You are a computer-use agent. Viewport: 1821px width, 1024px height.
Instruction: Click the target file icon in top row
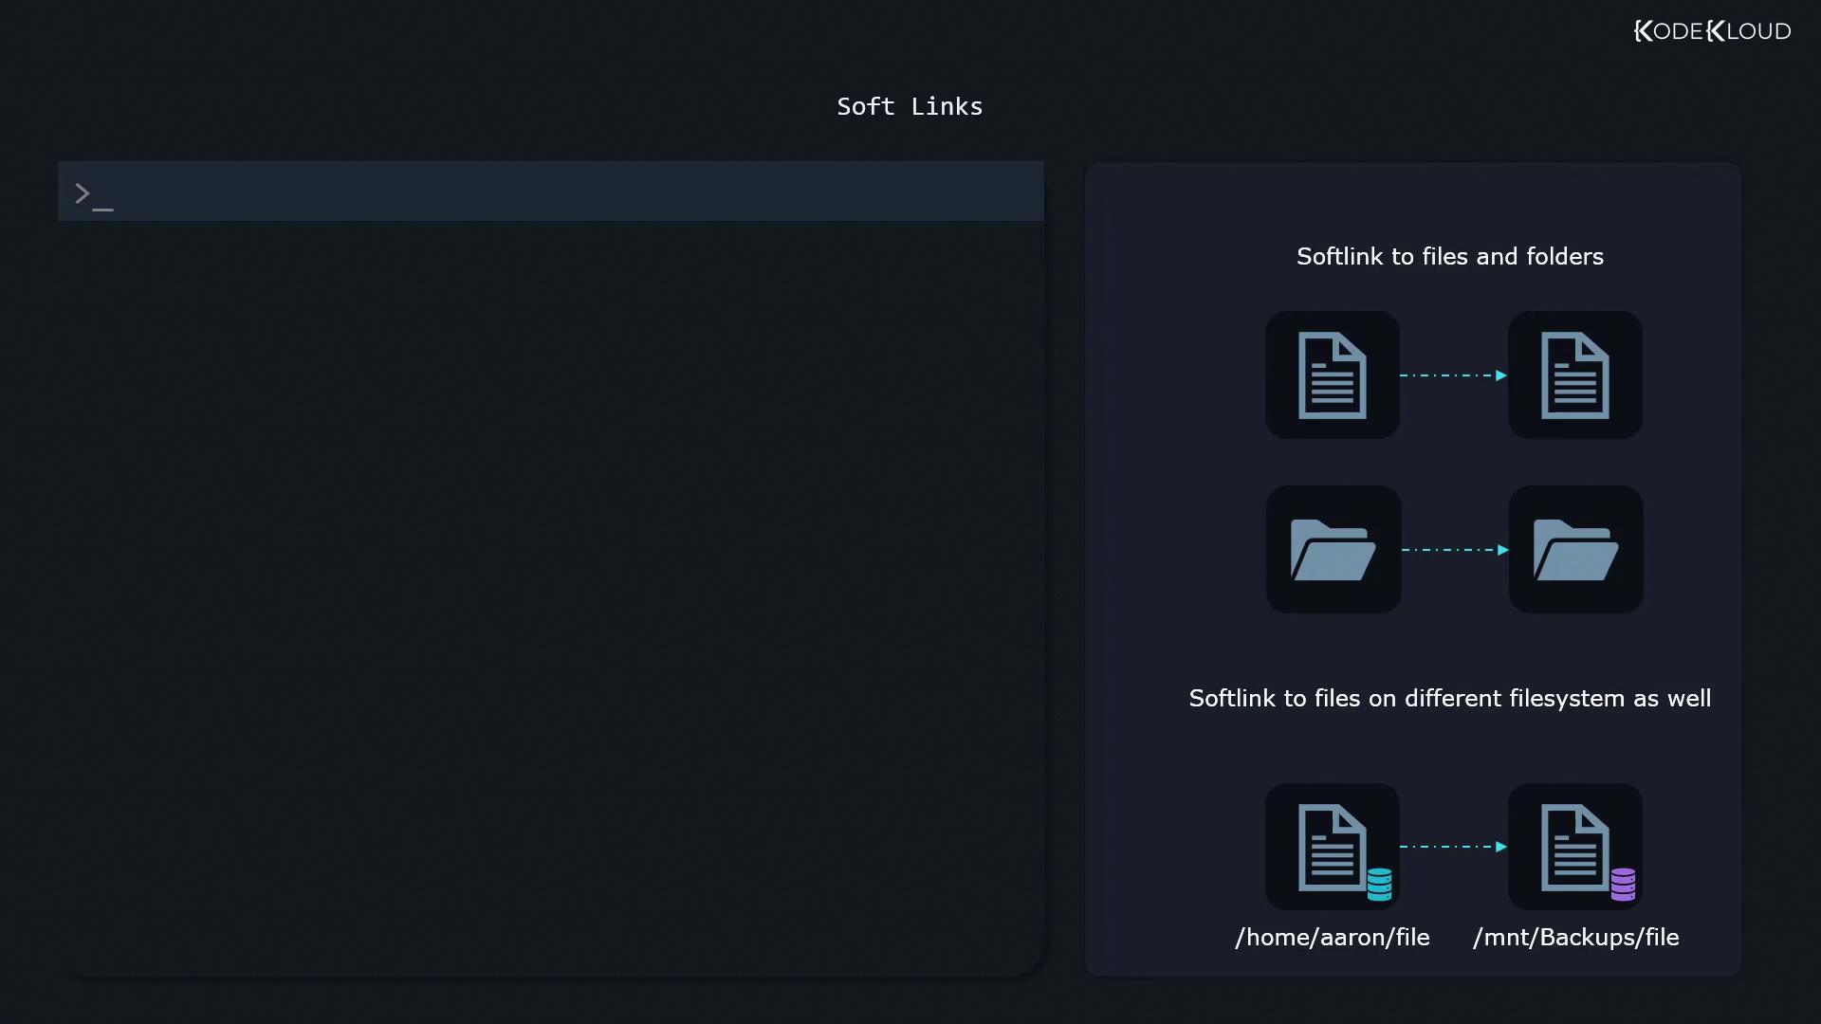click(1574, 375)
